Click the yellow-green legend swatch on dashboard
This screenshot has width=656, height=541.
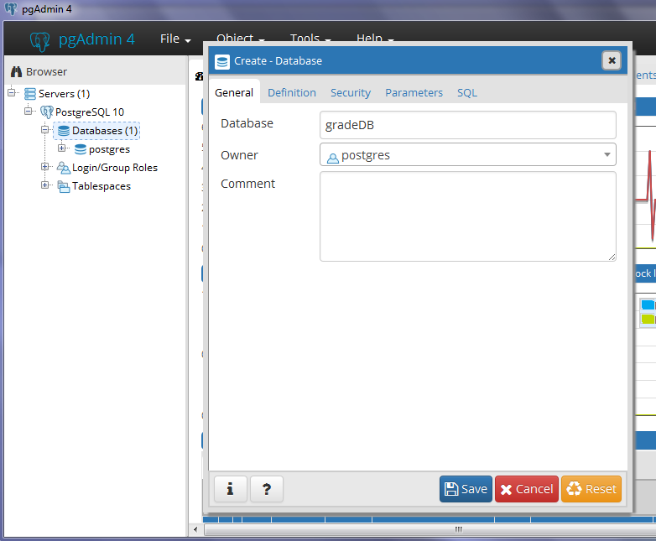pos(648,319)
